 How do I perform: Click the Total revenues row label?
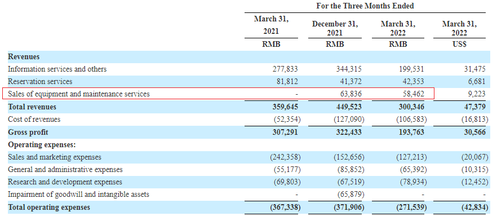tap(32, 107)
